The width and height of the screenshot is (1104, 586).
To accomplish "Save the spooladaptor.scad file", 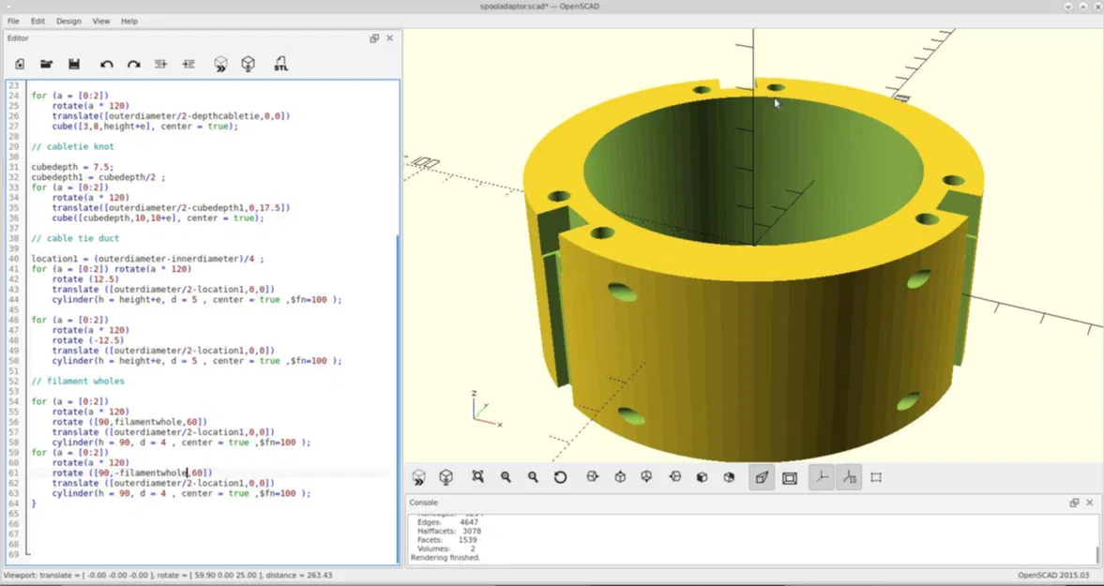I will click(75, 64).
